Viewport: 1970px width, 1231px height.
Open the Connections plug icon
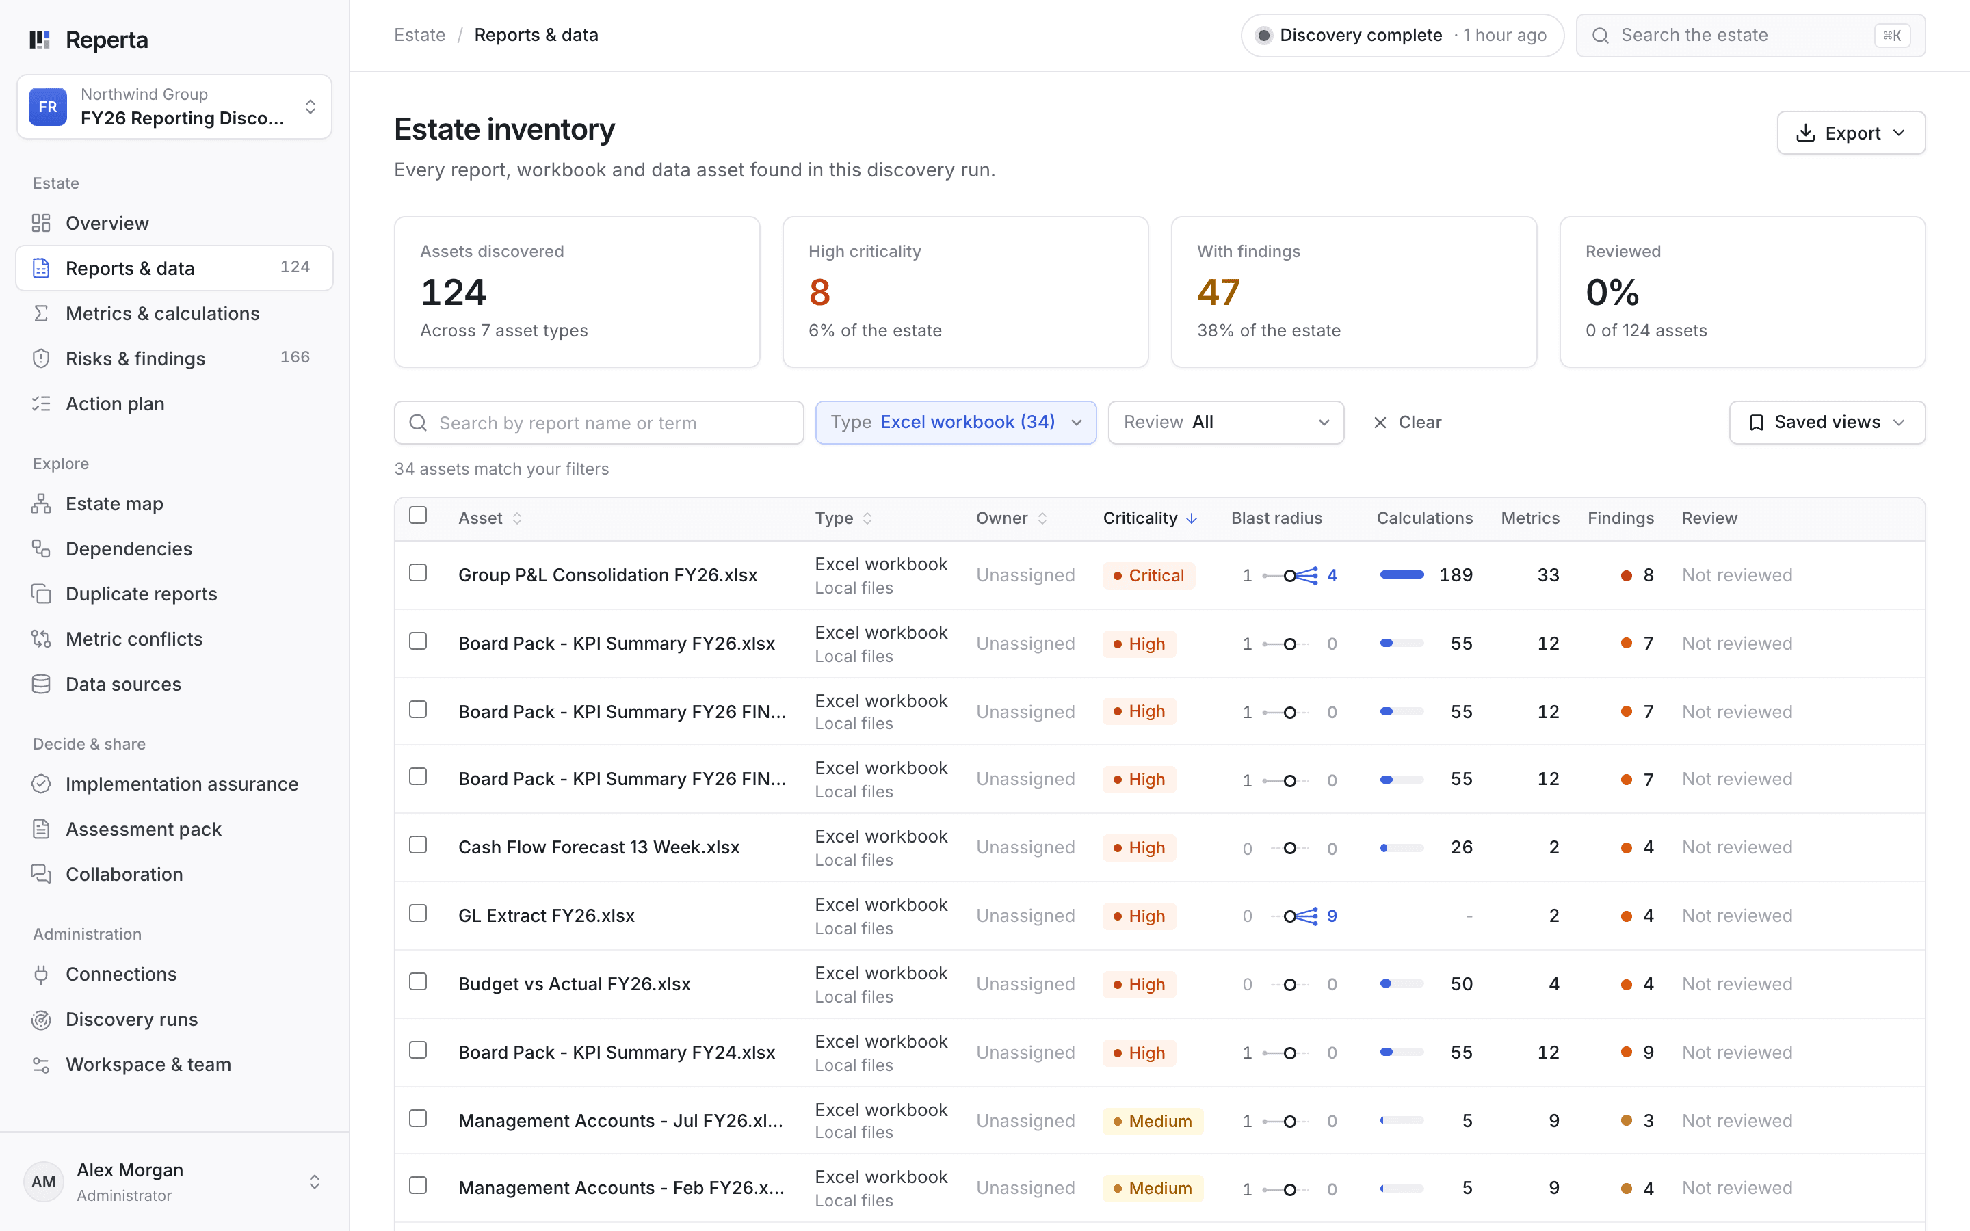tap(41, 975)
